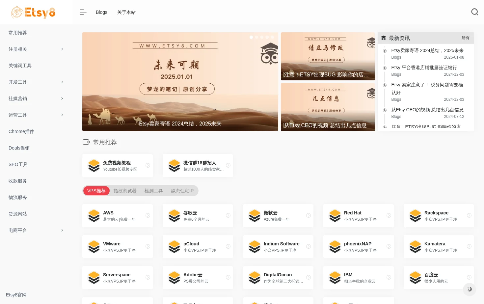The width and height of the screenshot is (484, 304).
Task: Click 'PS母公司的云' subtitle text
Action: point(196,281)
